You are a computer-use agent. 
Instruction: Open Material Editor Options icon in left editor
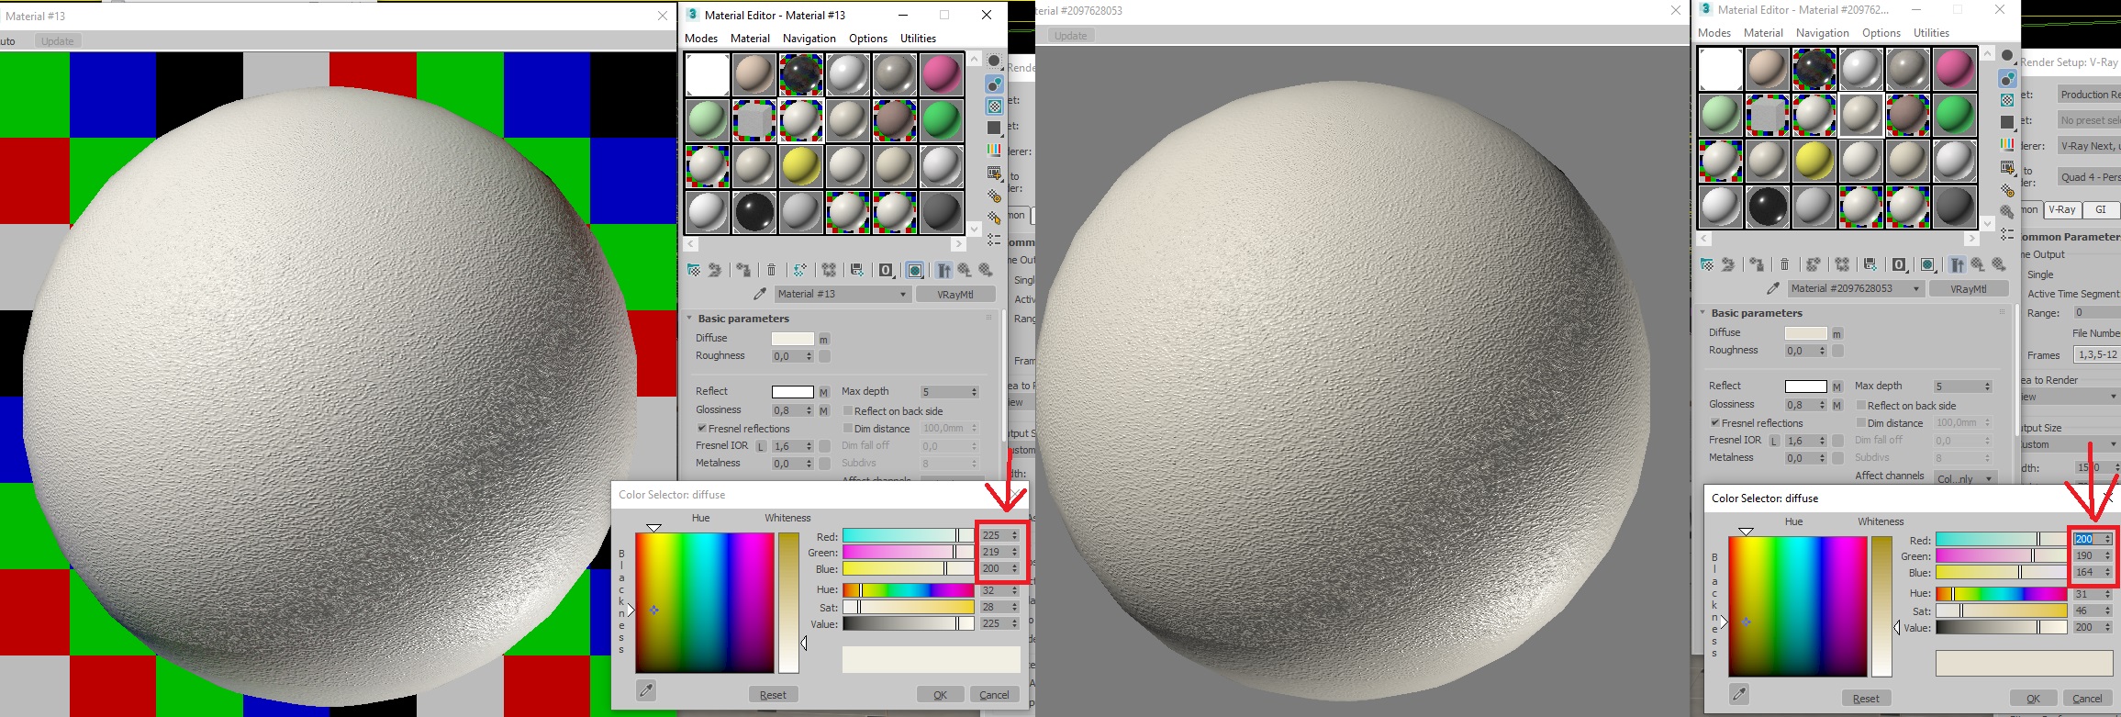[x=994, y=196]
